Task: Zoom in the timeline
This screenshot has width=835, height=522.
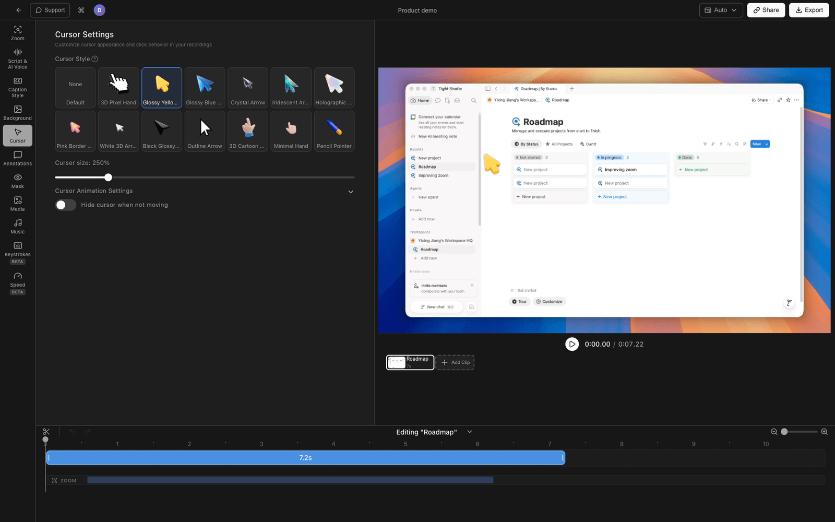Action: pos(824,432)
